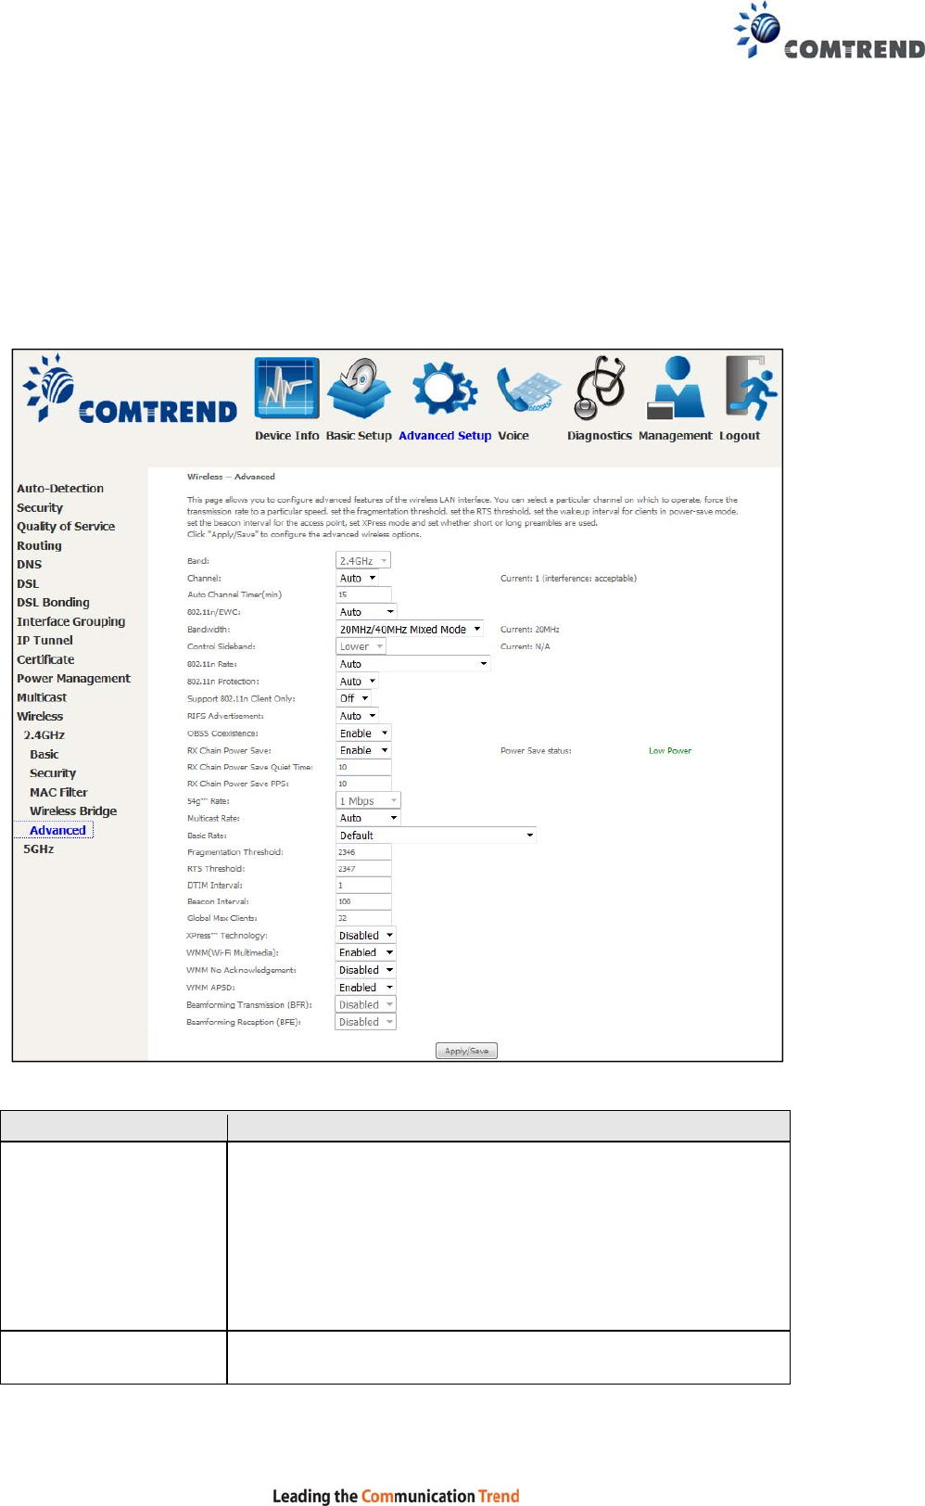925x1506 pixels.
Task: Open the Band dropdown
Action: pos(363,561)
